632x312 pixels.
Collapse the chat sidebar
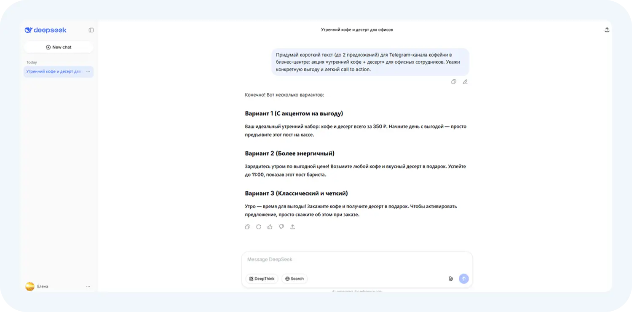tap(91, 30)
